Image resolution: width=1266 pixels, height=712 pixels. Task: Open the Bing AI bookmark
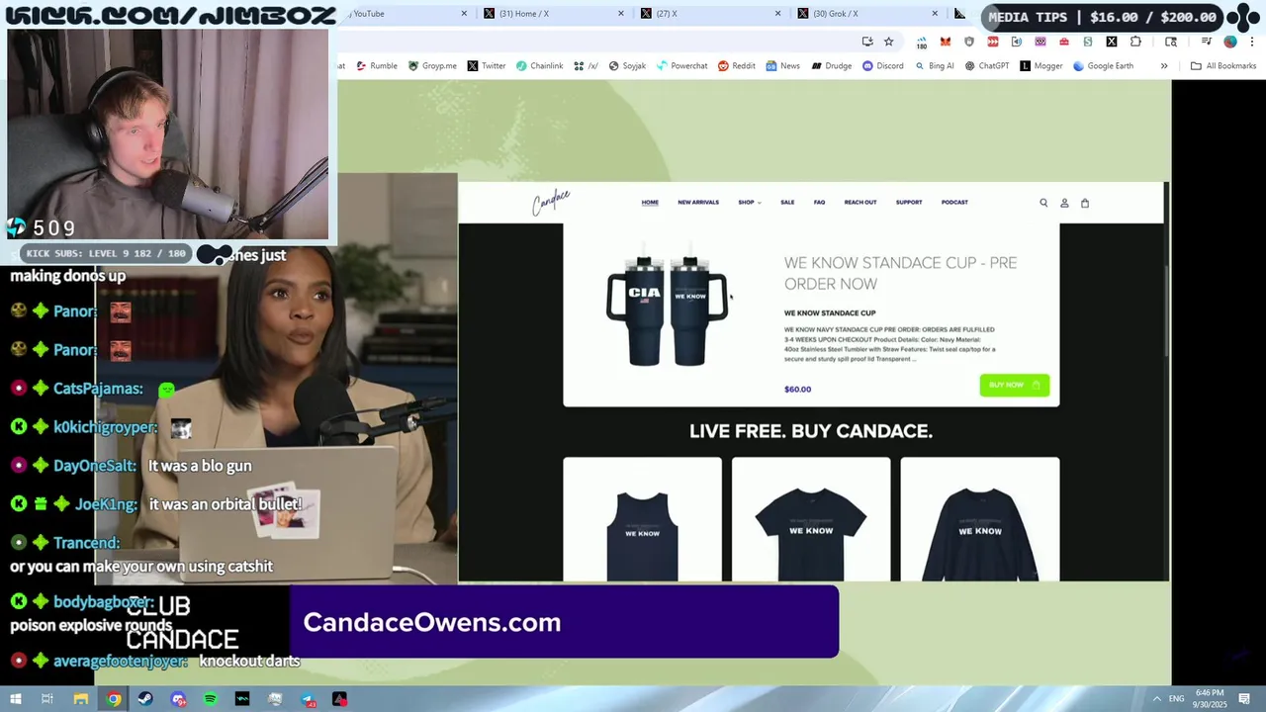coord(934,66)
